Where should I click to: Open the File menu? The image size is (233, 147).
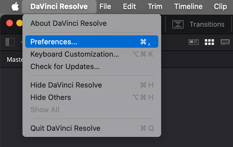(105, 6)
